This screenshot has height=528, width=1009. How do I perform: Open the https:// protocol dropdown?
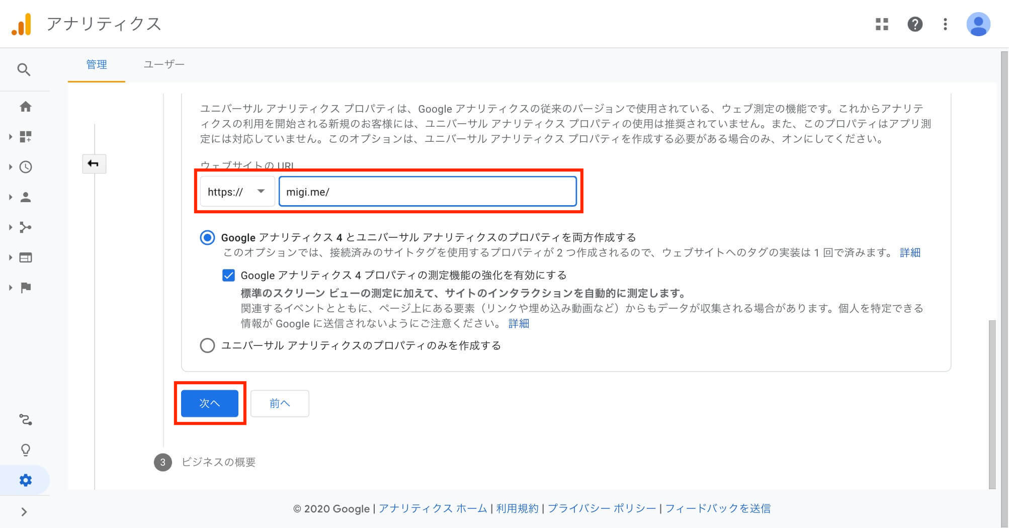pyautogui.click(x=237, y=192)
